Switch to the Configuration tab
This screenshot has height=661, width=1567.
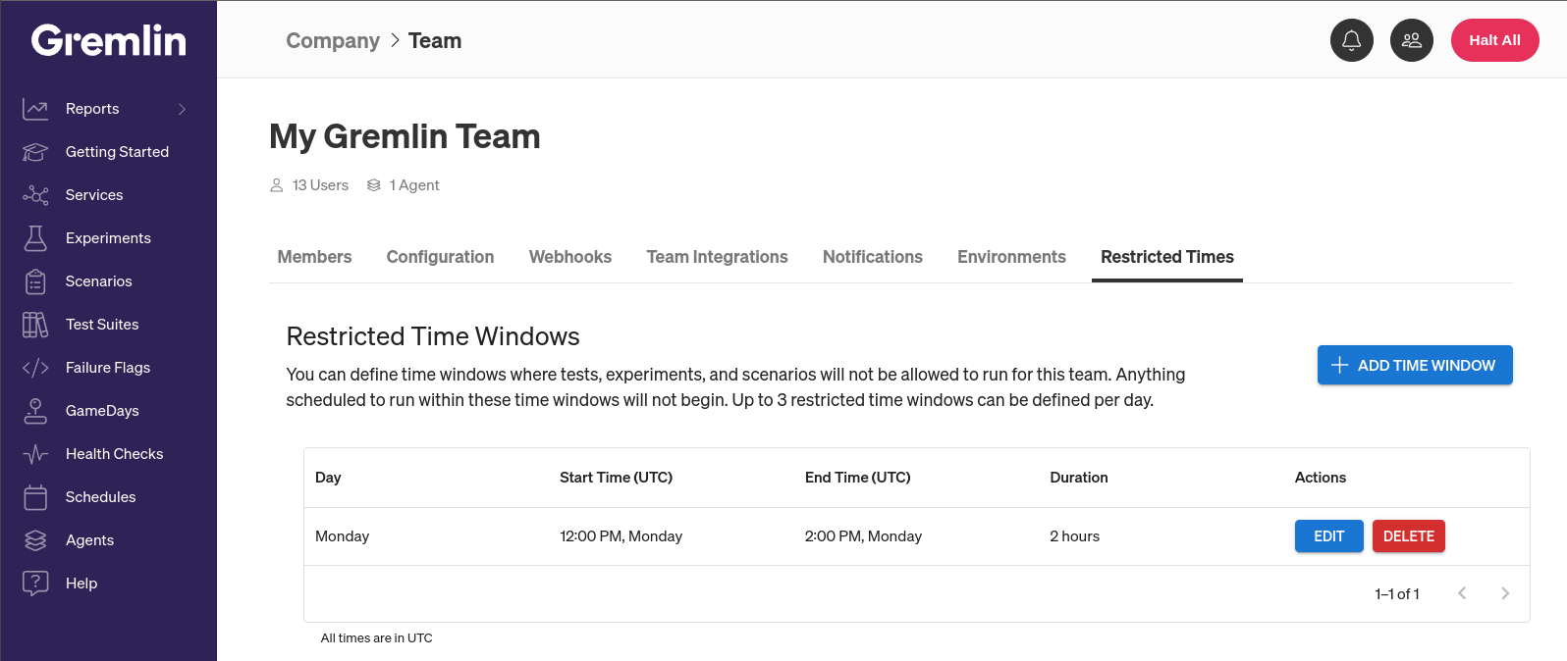pyautogui.click(x=440, y=257)
